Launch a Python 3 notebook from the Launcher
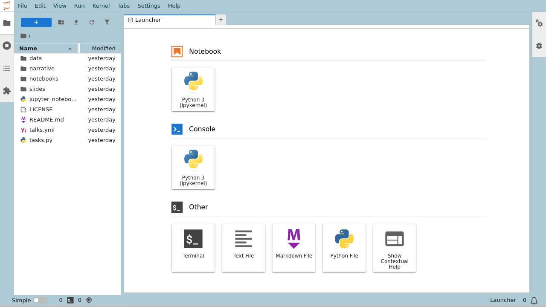Viewport: 546px width, 307px height. (193, 90)
